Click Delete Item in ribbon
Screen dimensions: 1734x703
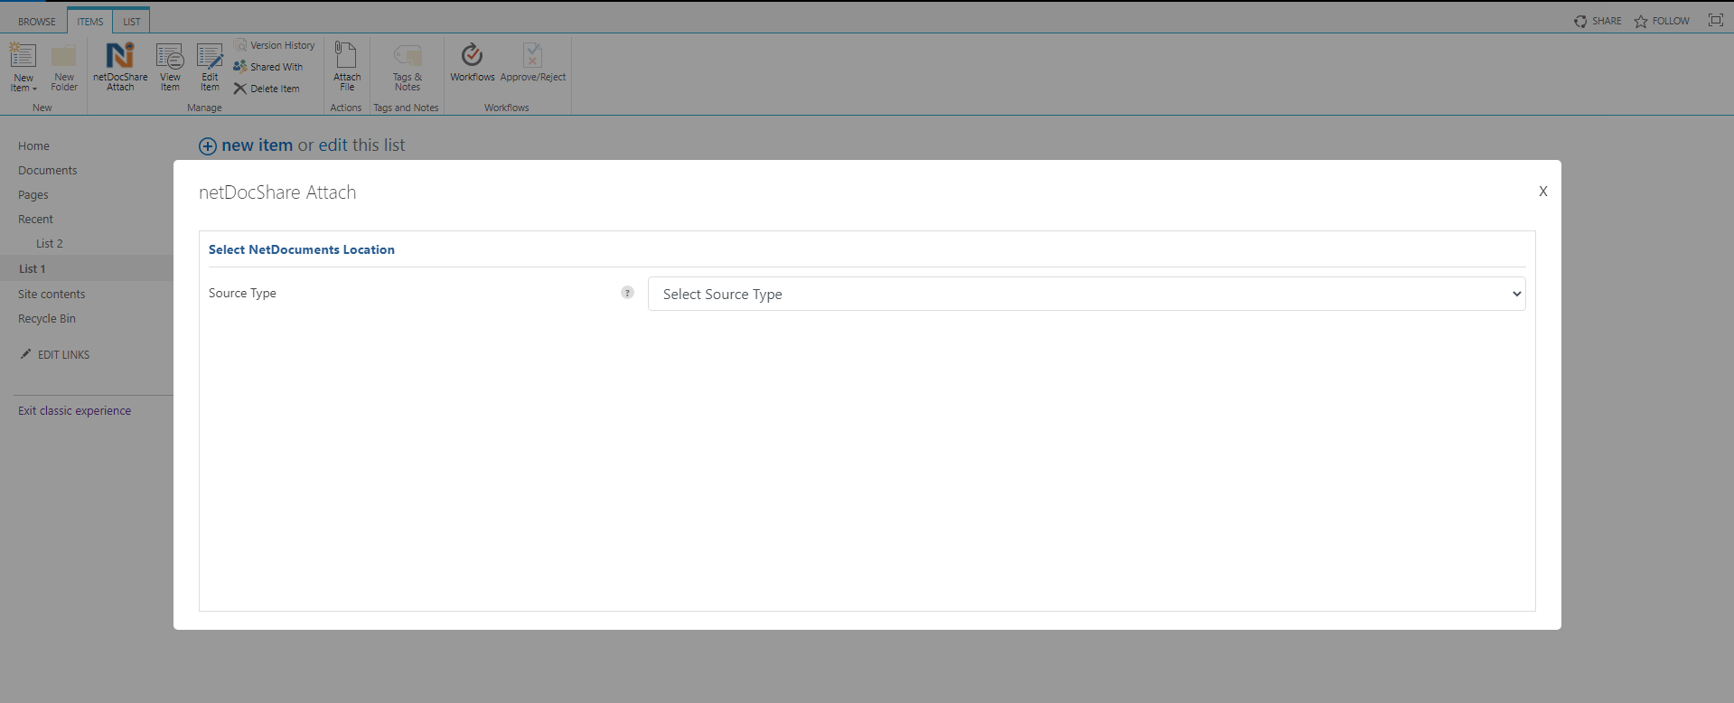266,89
